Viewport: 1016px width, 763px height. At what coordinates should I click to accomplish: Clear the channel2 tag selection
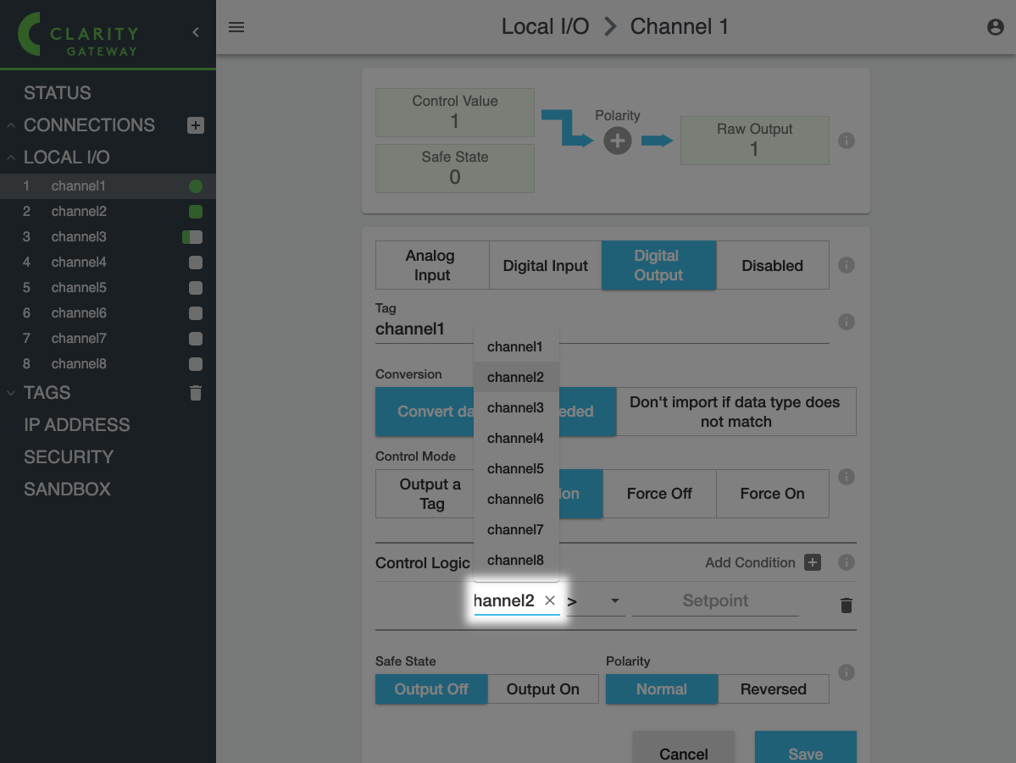coord(550,600)
